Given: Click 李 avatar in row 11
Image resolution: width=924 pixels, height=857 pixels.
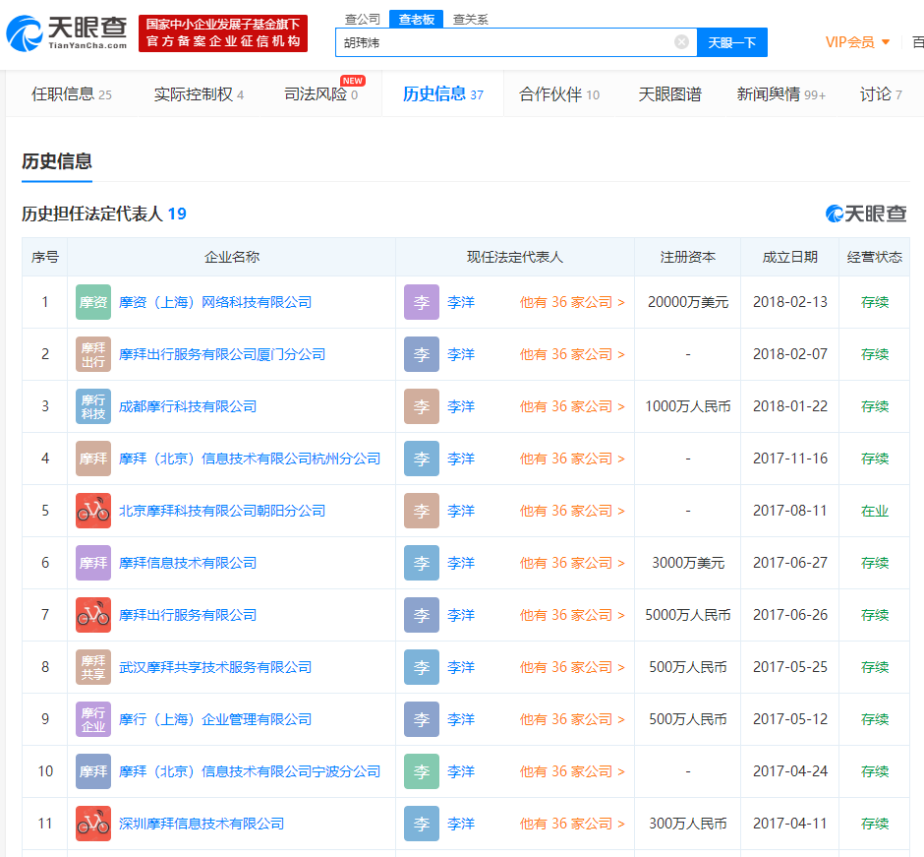Looking at the screenshot, I should (x=422, y=824).
